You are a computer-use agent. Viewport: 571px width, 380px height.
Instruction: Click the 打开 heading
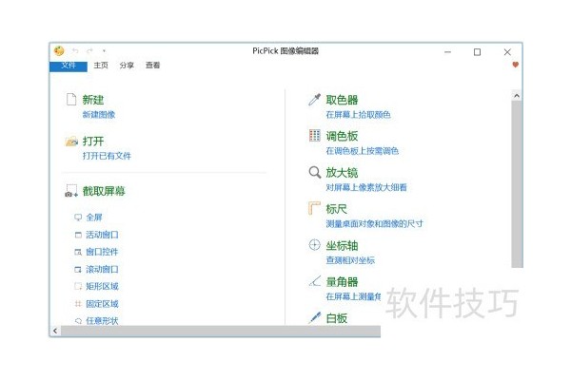(93, 142)
